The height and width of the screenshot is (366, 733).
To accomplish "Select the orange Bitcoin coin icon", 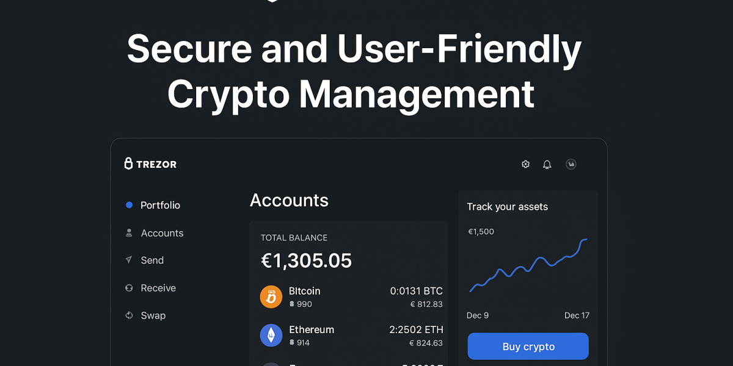I will tap(271, 297).
